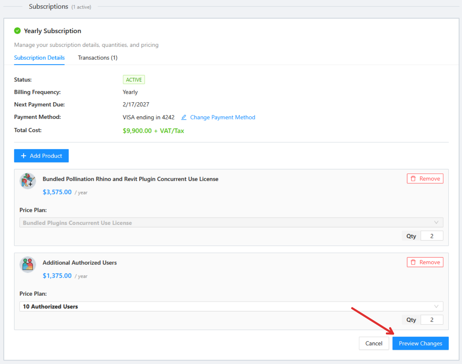The width and height of the screenshot is (462, 364).
Task: Click the pencil icon next to payment method
Action: click(184, 117)
